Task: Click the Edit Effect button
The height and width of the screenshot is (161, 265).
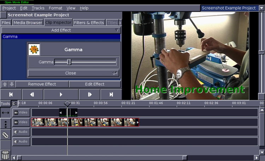Action: click(x=95, y=84)
